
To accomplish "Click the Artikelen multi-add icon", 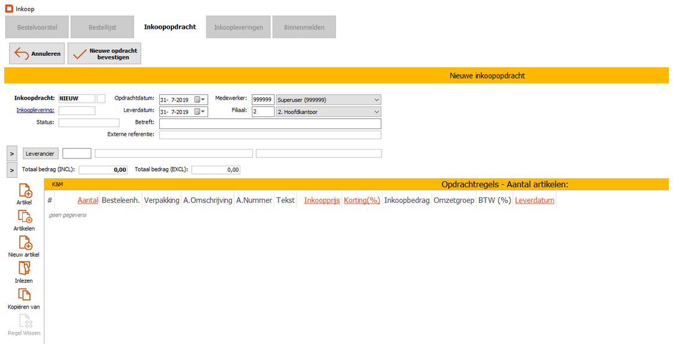I will (25, 217).
